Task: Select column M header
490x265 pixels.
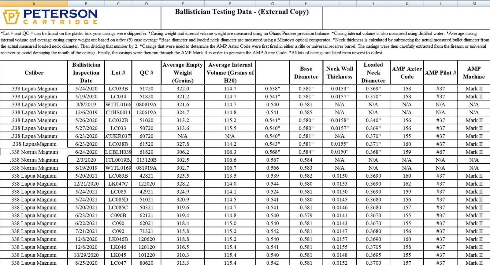Action: 474,3
